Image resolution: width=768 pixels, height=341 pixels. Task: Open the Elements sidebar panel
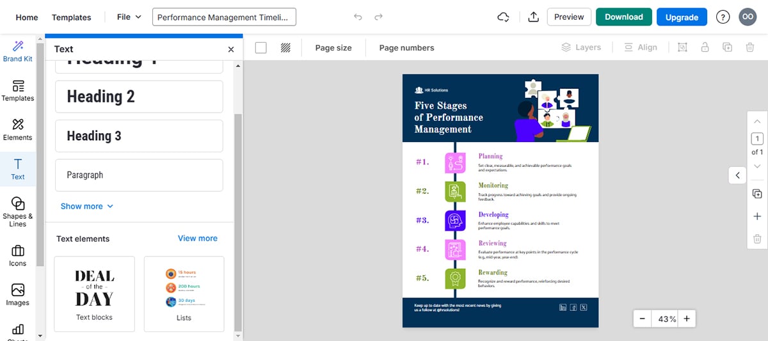point(17,129)
